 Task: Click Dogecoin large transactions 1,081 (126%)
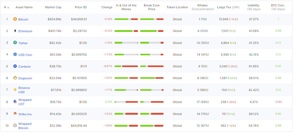click(228, 78)
